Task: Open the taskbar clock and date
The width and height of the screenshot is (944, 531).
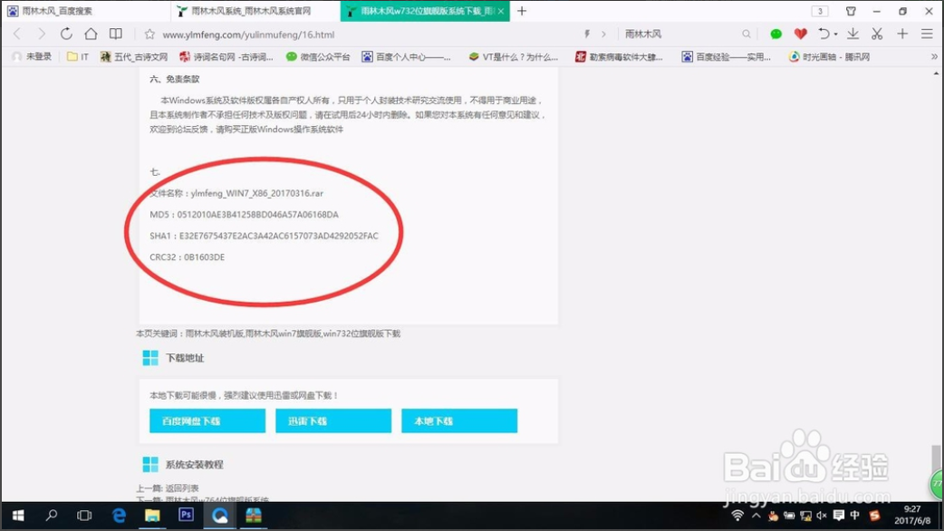Action: [912, 516]
